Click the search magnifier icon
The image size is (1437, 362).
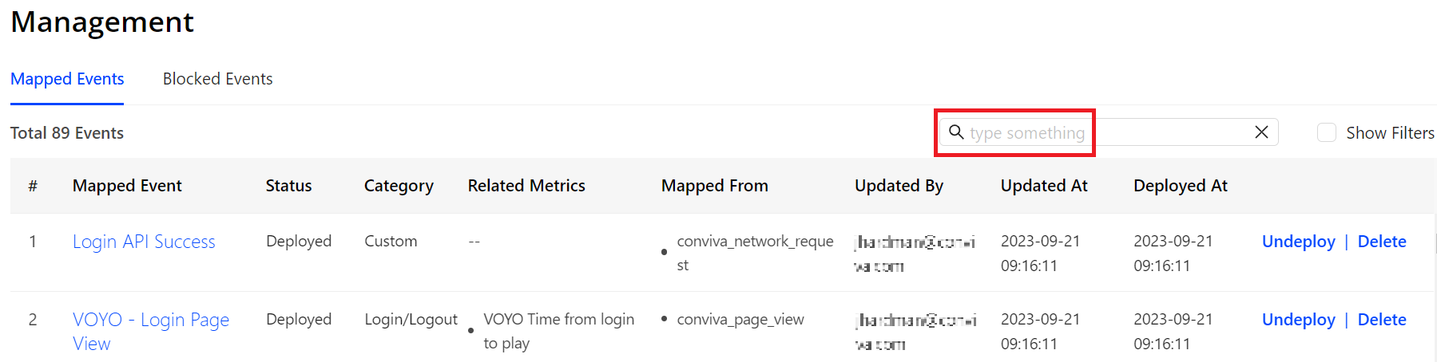click(955, 132)
